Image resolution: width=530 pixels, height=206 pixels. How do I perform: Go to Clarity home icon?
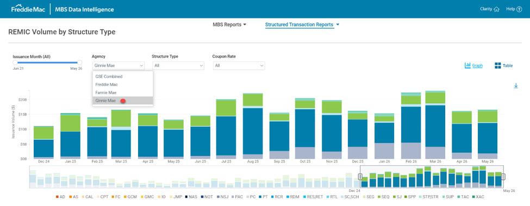click(496, 9)
